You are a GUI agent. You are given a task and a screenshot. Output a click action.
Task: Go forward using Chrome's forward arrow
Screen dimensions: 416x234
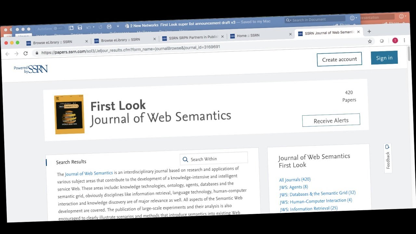point(17,54)
